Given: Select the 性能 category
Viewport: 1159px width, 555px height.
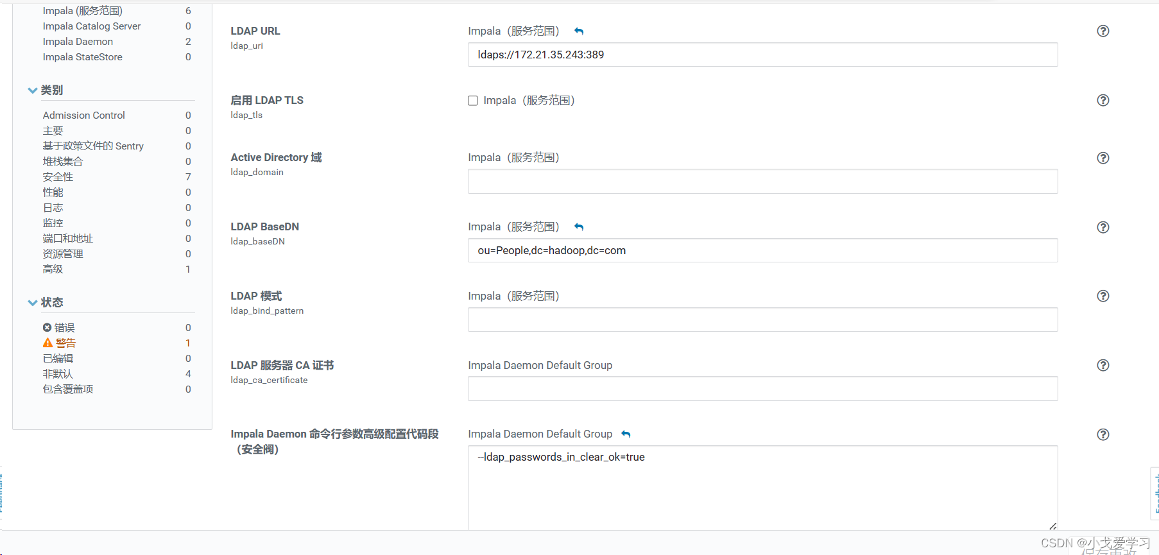Looking at the screenshot, I should pyautogui.click(x=53, y=192).
